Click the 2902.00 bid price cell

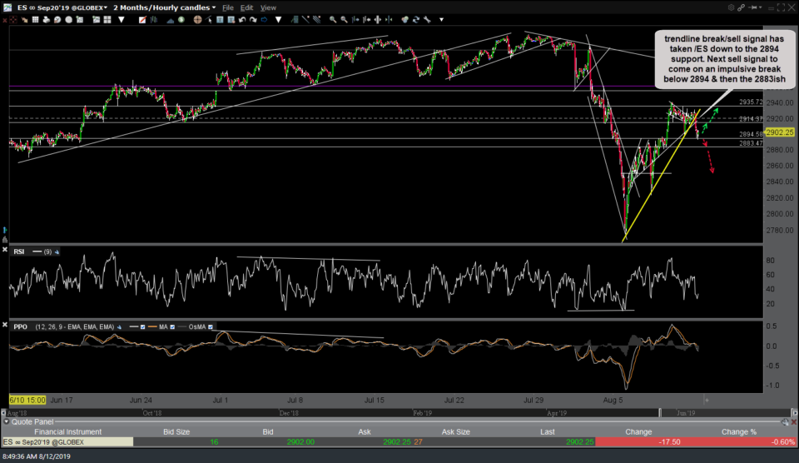point(300,442)
